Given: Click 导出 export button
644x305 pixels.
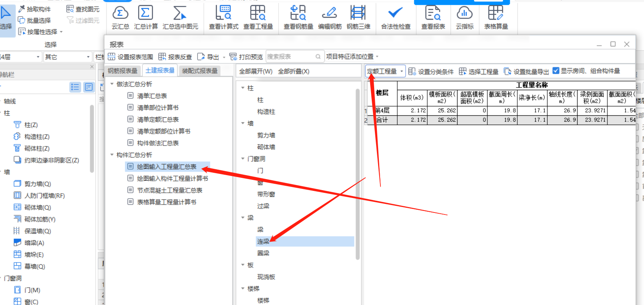Looking at the screenshot, I should coord(208,57).
